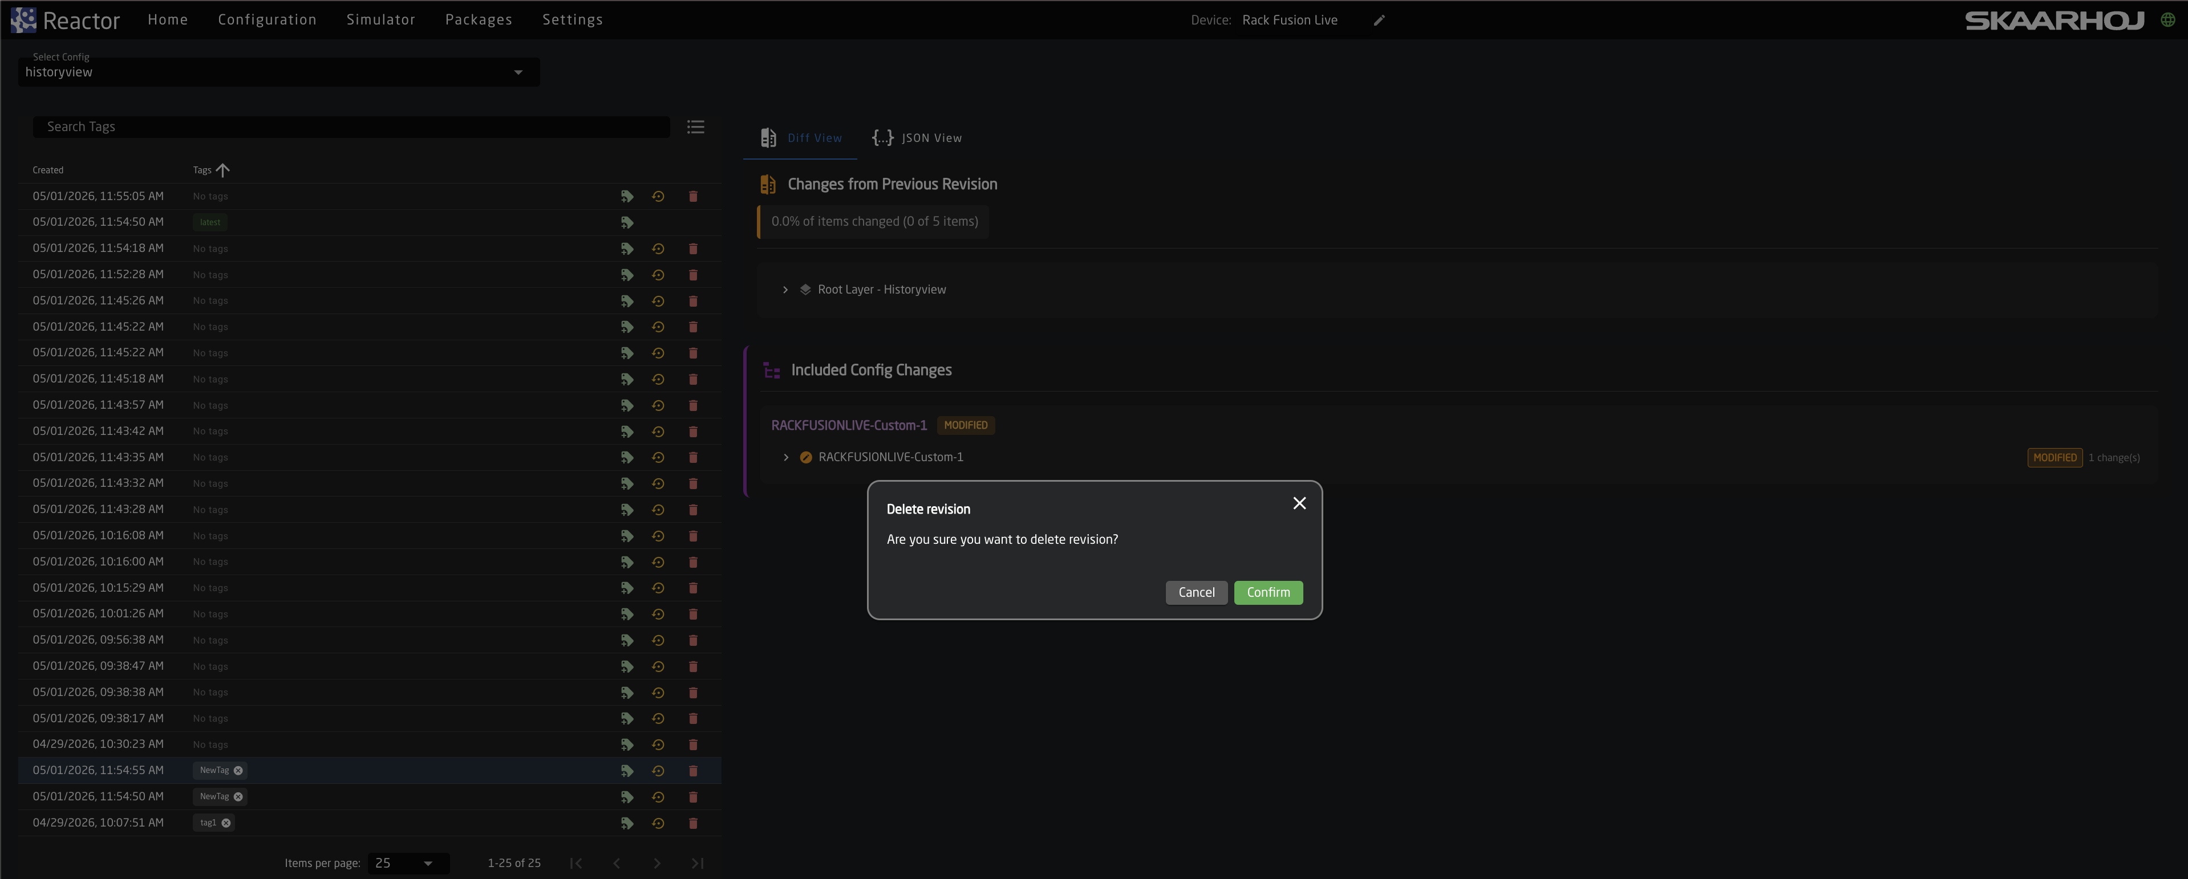Restore the 09:38:38 AM revision
The height and width of the screenshot is (879, 2188).
(x=658, y=693)
